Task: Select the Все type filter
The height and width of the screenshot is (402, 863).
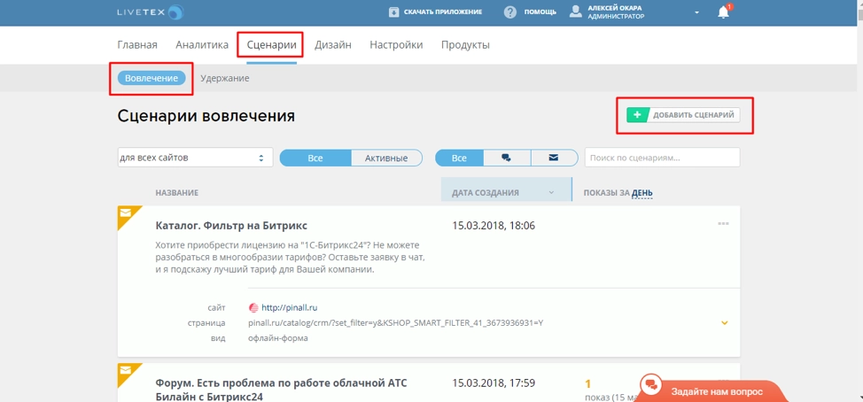Action: [x=459, y=158]
